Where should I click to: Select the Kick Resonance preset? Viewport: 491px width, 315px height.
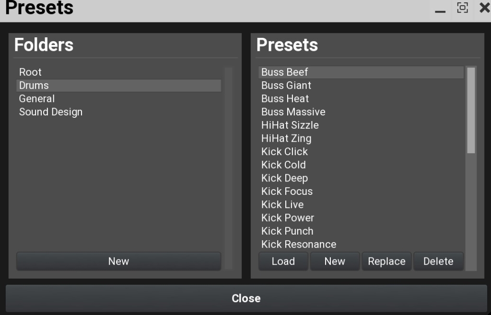(x=299, y=244)
